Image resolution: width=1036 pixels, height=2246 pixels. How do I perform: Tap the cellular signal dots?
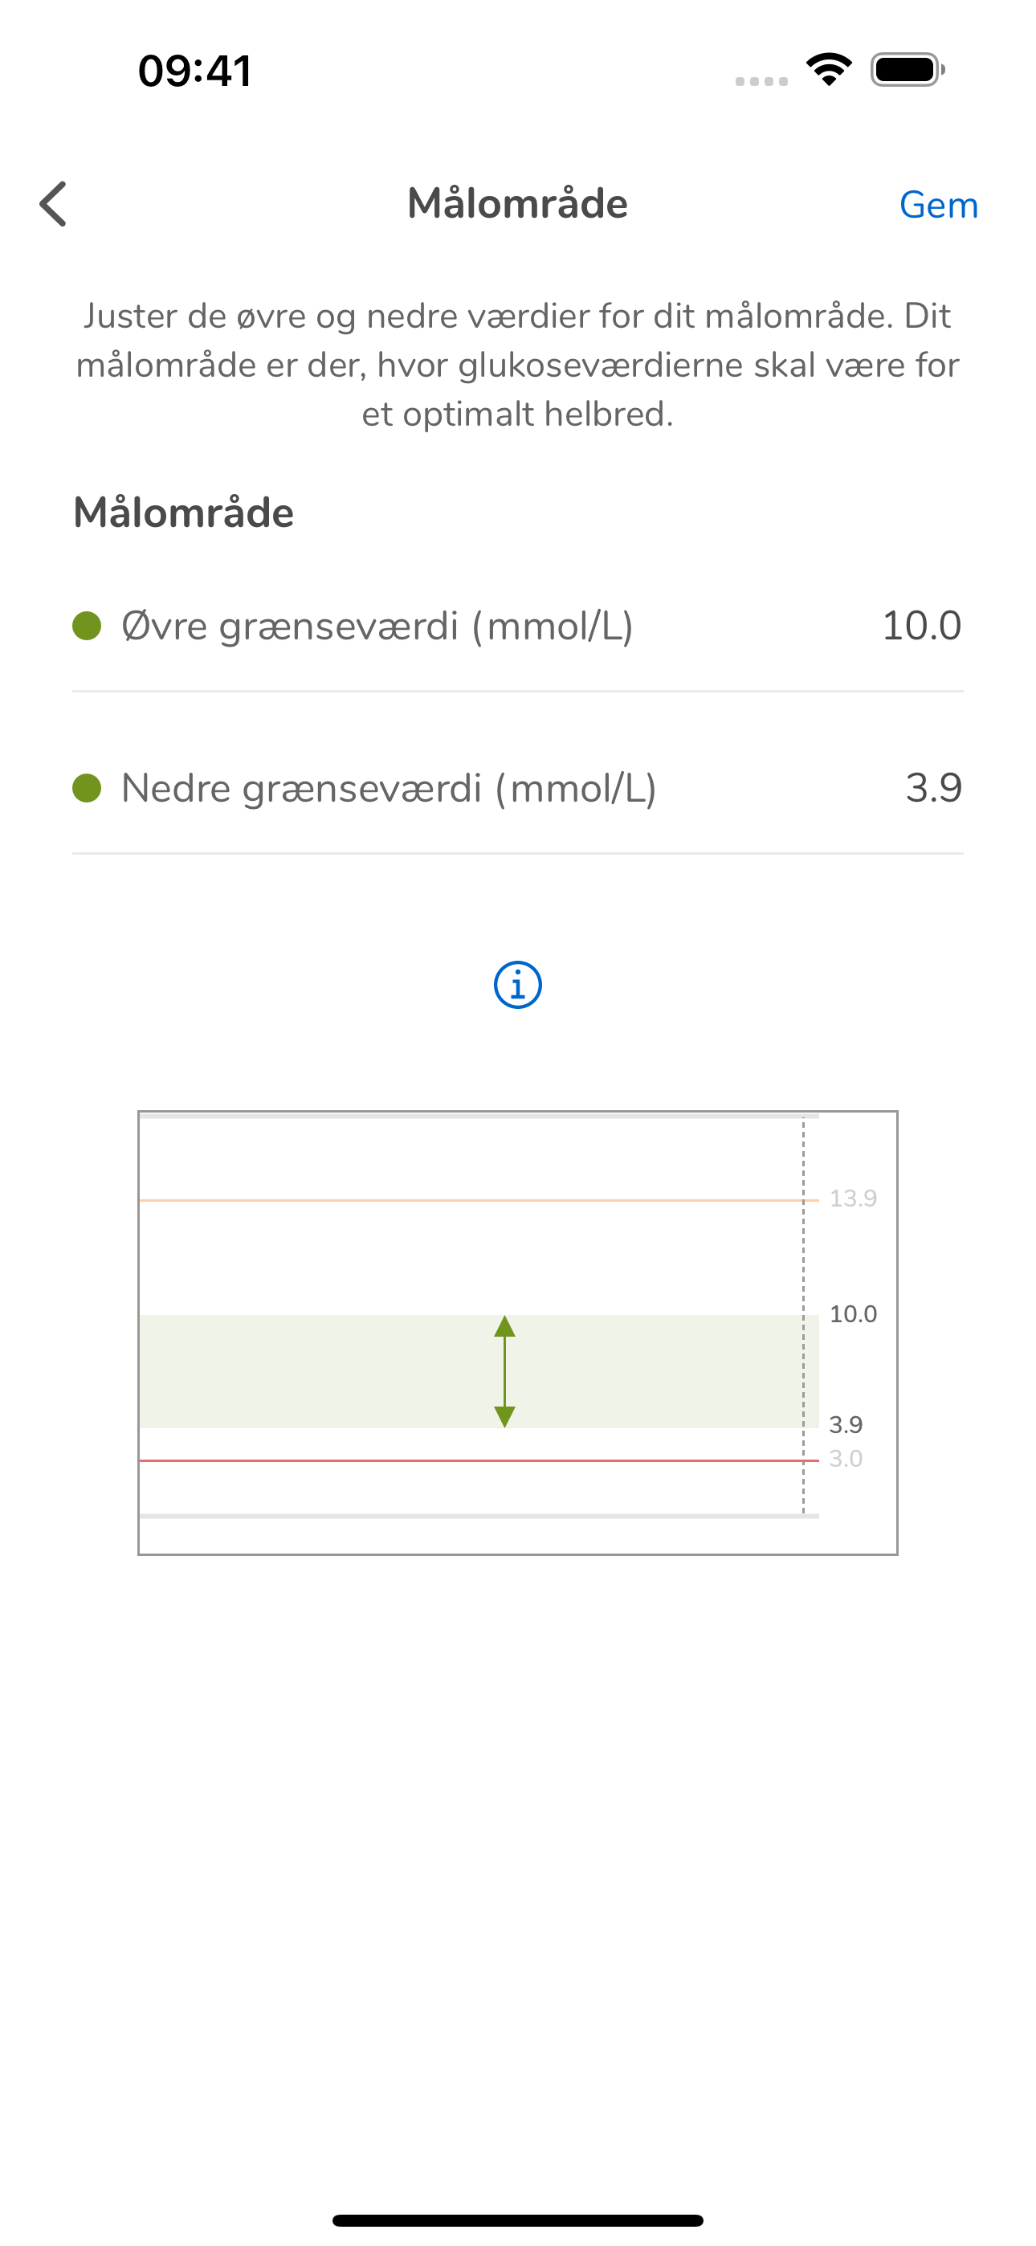(761, 81)
